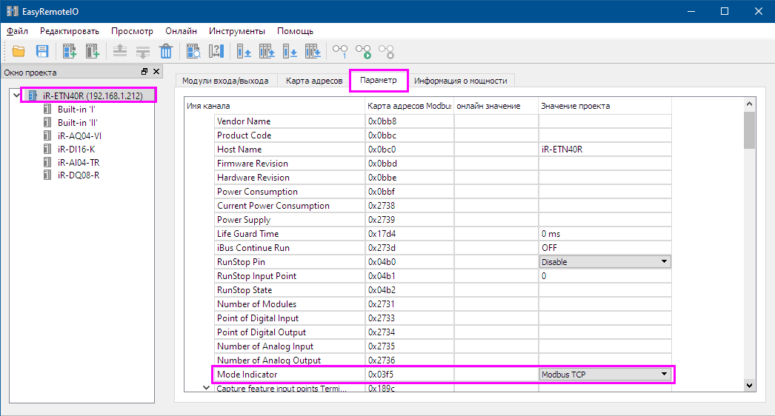Click the parameter table vertical scrollbar thumb
Viewport: 775px width, 416px height.
[x=749, y=130]
